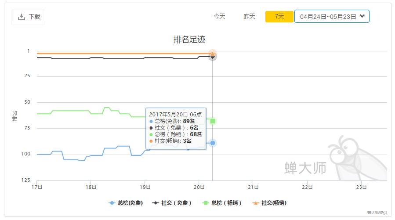Click the blue 总榜(免费) data point marker

213,143
